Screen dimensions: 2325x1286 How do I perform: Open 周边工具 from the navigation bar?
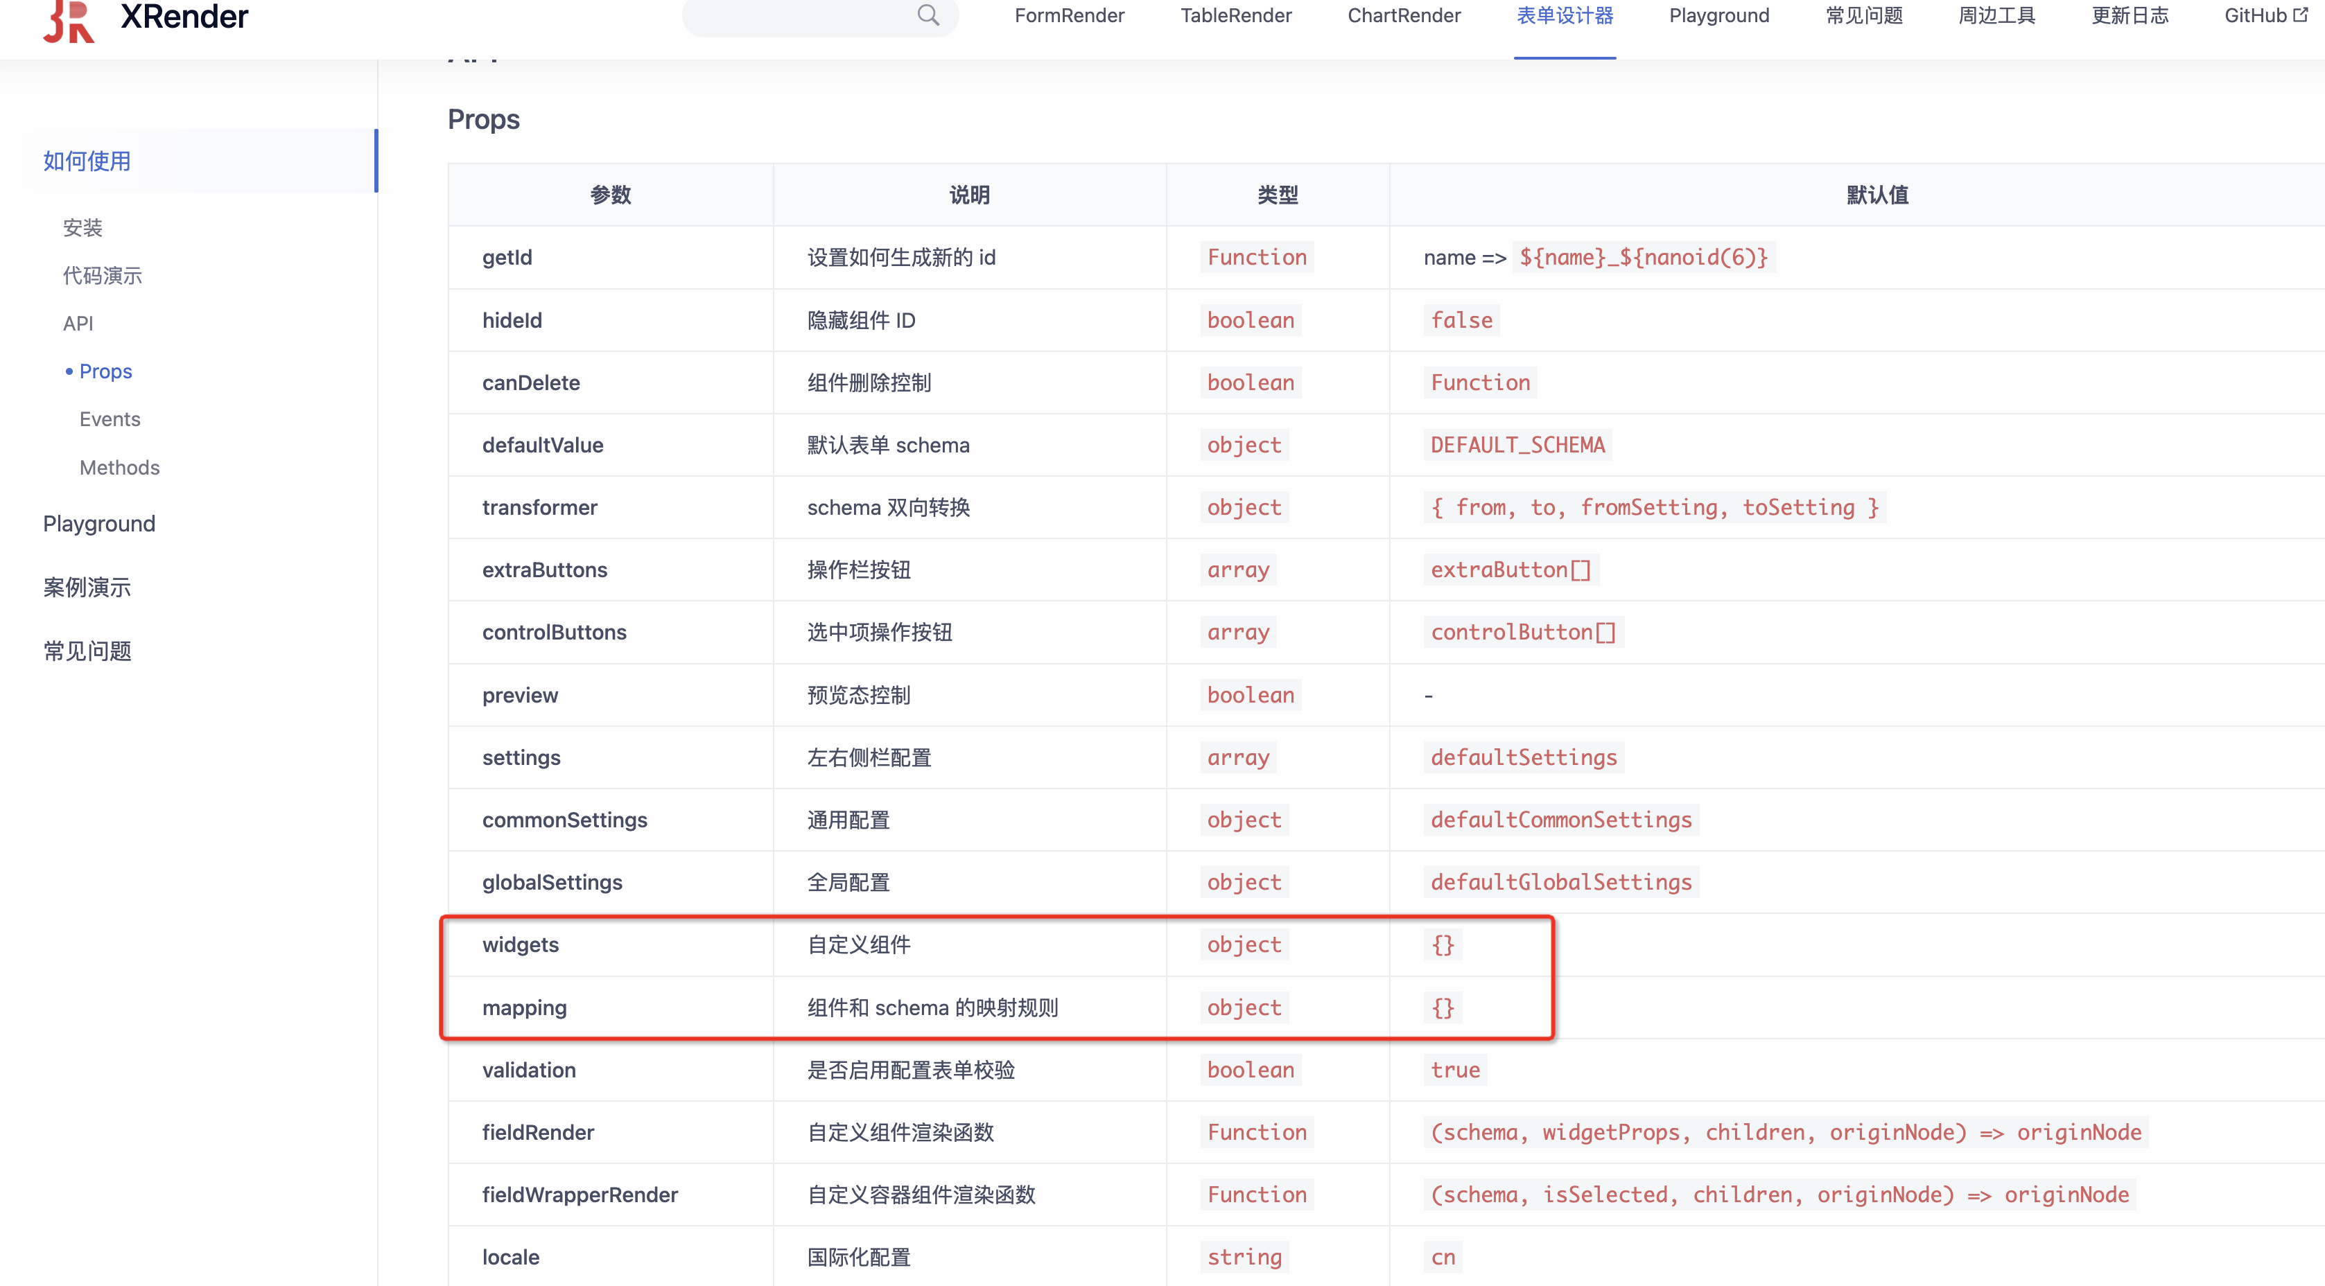click(x=1996, y=15)
